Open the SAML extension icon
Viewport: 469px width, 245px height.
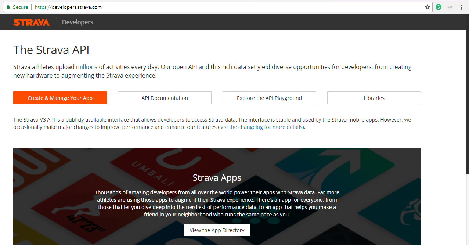[x=450, y=7]
